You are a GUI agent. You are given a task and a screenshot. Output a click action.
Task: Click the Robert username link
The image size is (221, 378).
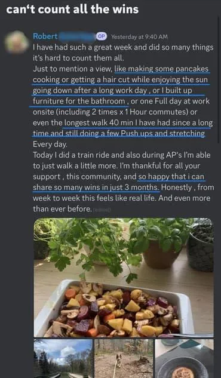click(x=45, y=36)
